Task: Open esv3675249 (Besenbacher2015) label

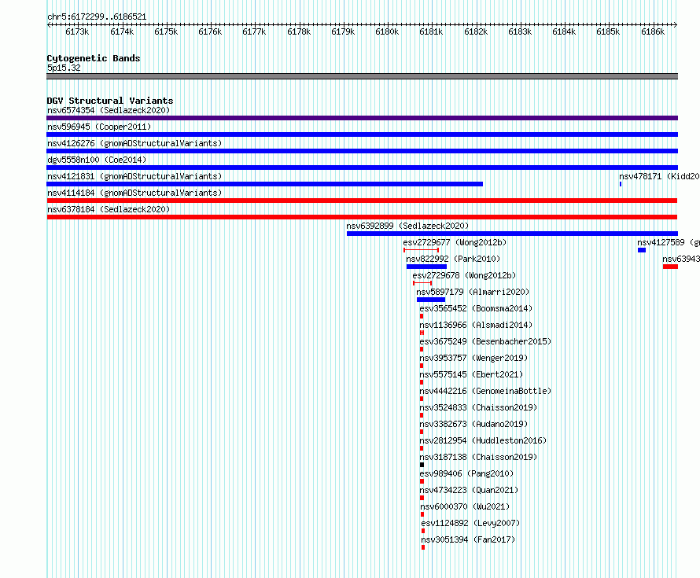Action: coord(485,341)
